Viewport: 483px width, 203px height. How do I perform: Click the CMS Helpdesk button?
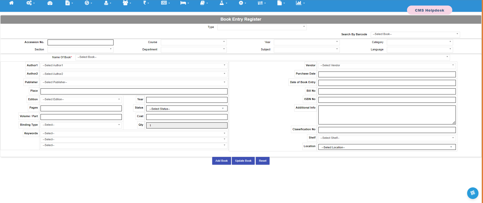pyautogui.click(x=429, y=10)
